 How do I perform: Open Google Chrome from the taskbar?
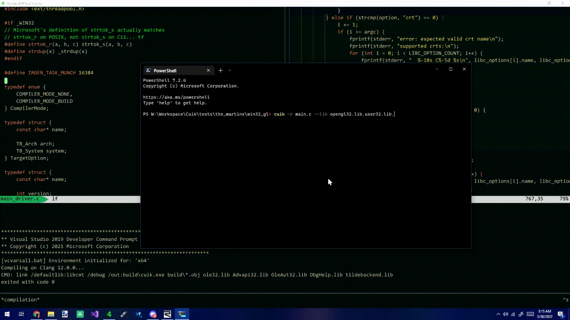click(37, 314)
